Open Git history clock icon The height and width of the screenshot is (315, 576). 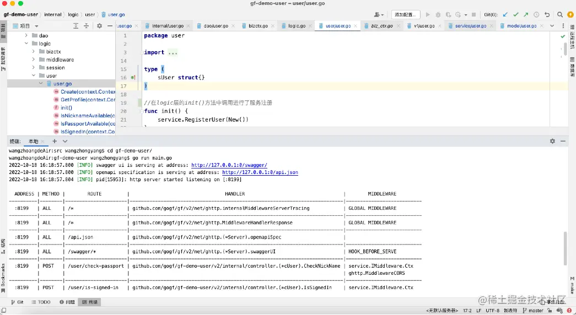tap(536, 15)
